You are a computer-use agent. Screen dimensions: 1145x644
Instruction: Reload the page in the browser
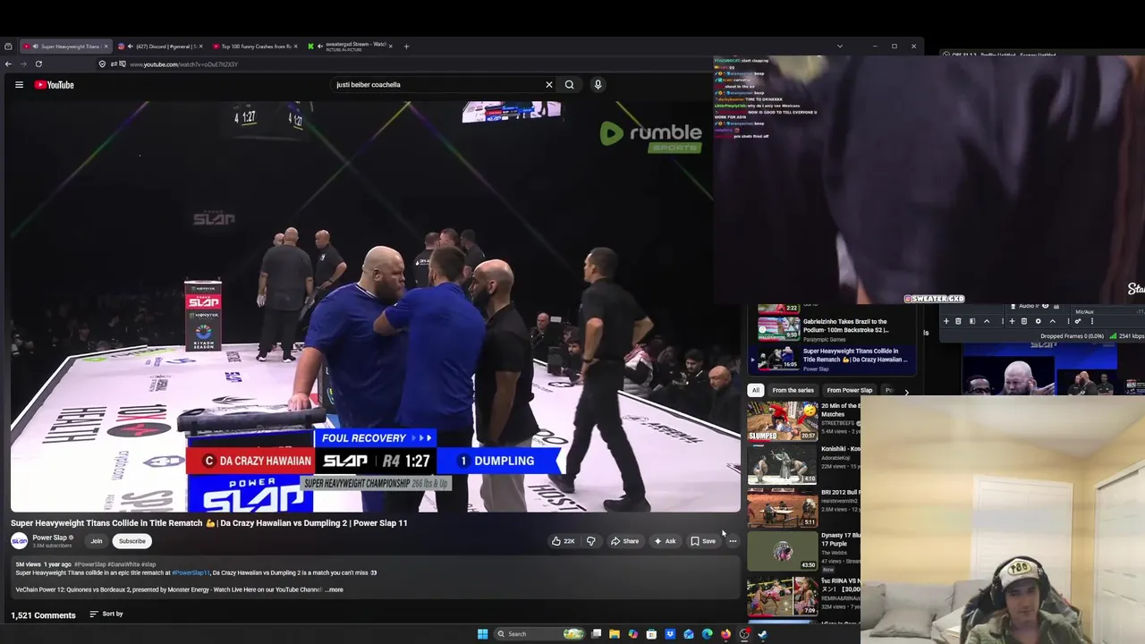click(38, 64)
